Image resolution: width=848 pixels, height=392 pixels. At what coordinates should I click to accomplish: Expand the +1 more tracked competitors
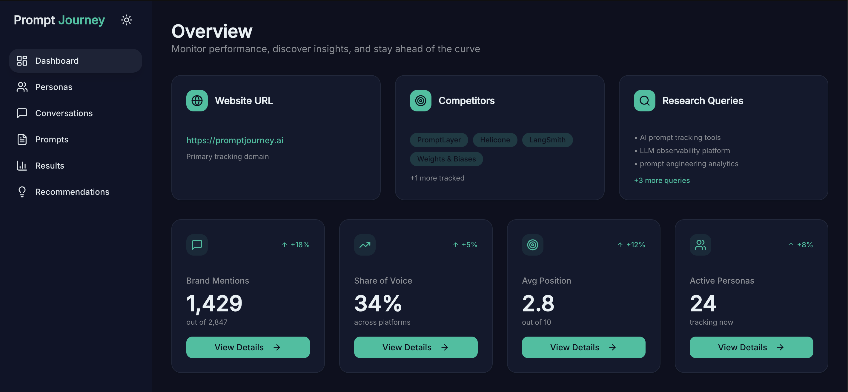coord(437,178)
